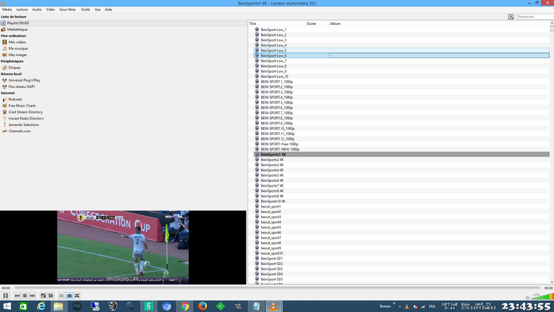Toggle loop repeat mode button

pos(70,295)
